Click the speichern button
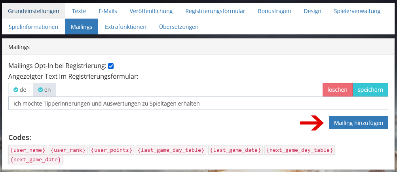Image resolution: width=397 pixels, height=172 pixels. pos(370,90)
